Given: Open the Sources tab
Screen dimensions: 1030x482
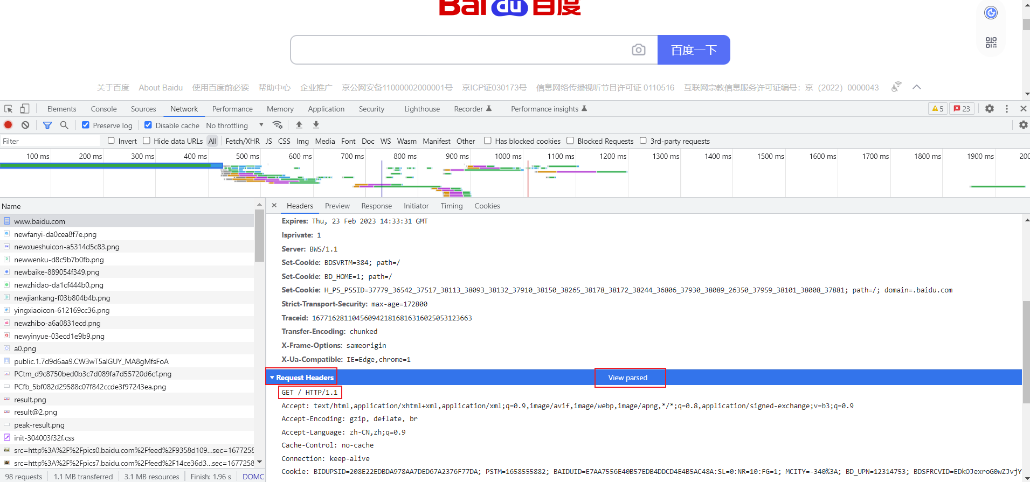Looking at the screenshot, I should point(143,109).
